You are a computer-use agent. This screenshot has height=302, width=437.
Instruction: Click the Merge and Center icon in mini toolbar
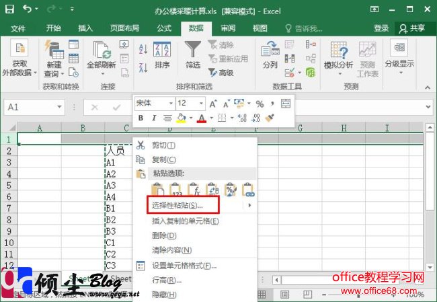[286, 104]
